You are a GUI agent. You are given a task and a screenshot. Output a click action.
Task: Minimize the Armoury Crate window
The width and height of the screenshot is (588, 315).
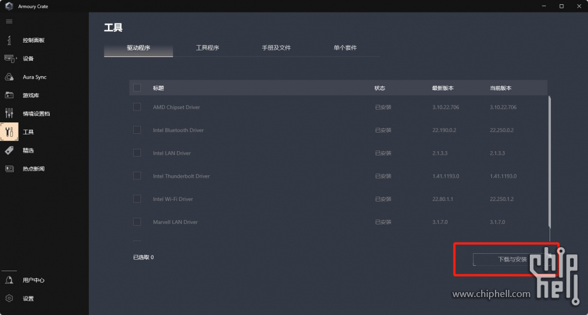coord(544,6)
